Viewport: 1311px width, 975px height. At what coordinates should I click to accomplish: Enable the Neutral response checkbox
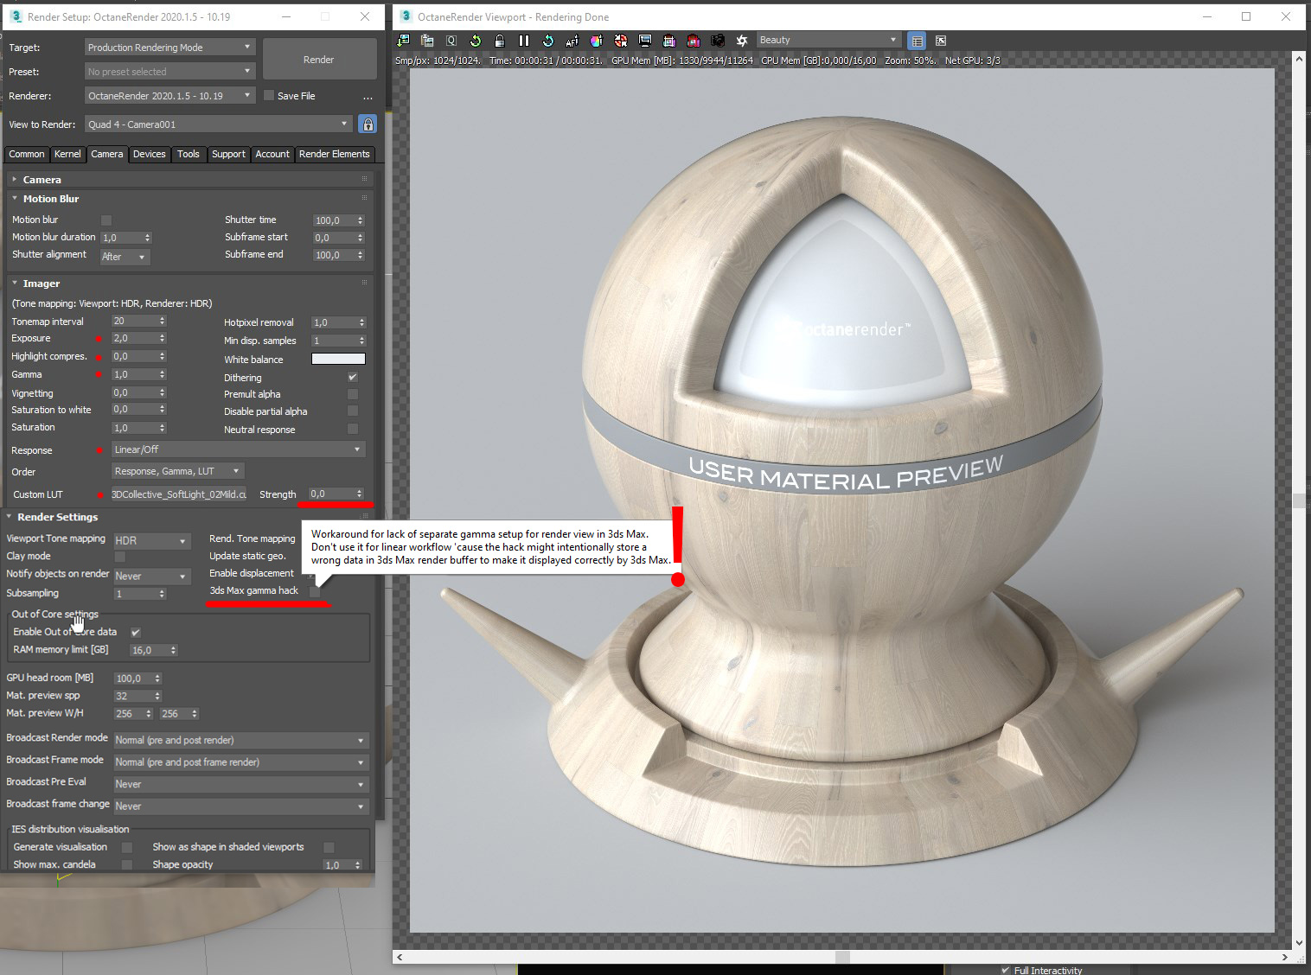(x=353, y=429)
